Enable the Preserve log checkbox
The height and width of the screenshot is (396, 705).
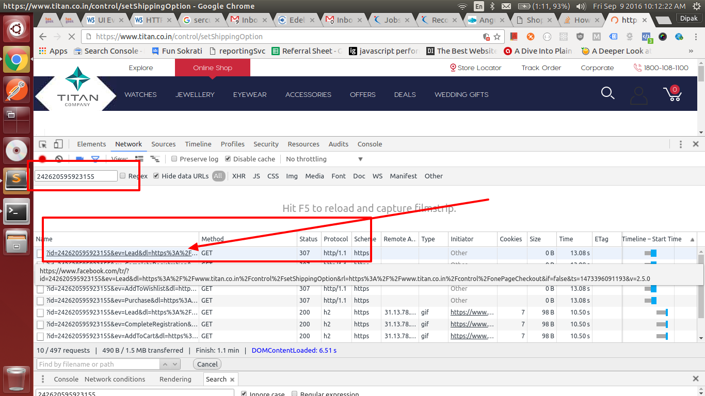(x=174, y=159)
